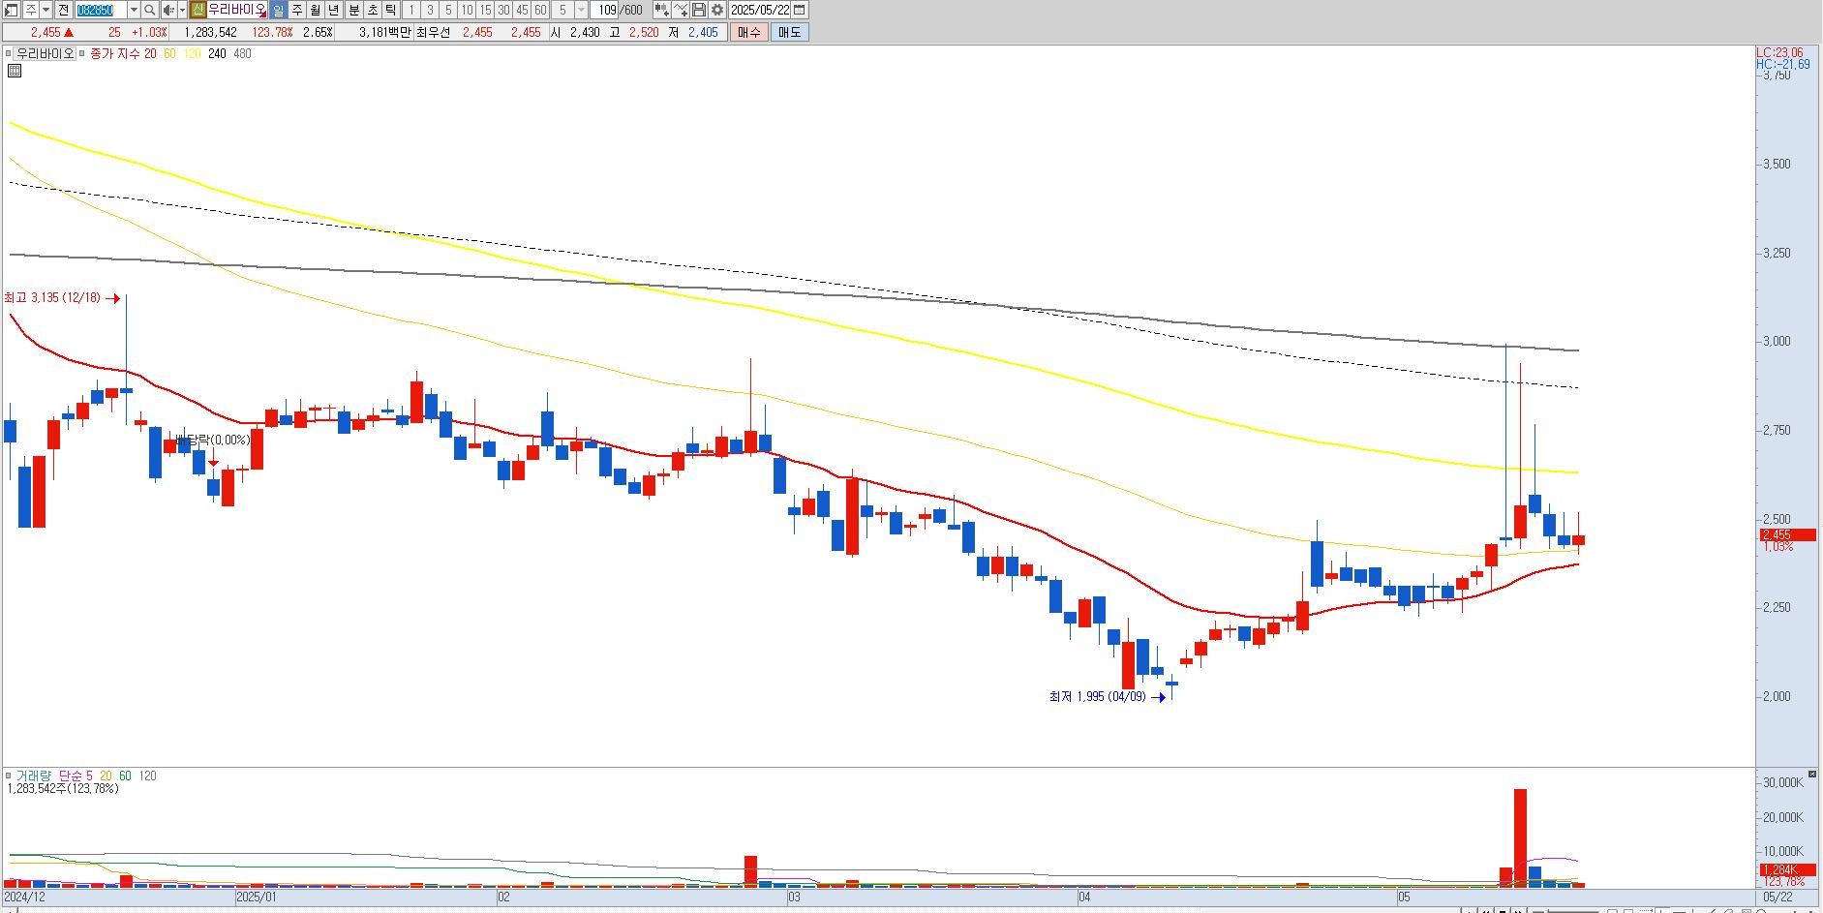
Task: Switch to tick 틱 chart period
Action: 390,10
